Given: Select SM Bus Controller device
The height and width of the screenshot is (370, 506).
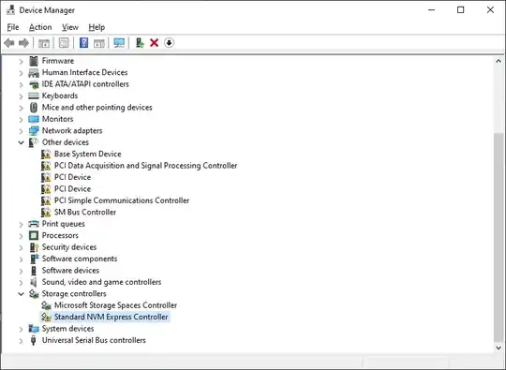Looking at the screenshot, I should click(85, 212).
